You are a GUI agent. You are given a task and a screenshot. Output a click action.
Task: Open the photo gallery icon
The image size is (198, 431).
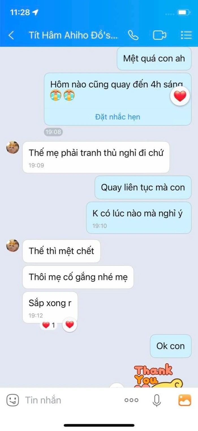(x=184, y=400)
